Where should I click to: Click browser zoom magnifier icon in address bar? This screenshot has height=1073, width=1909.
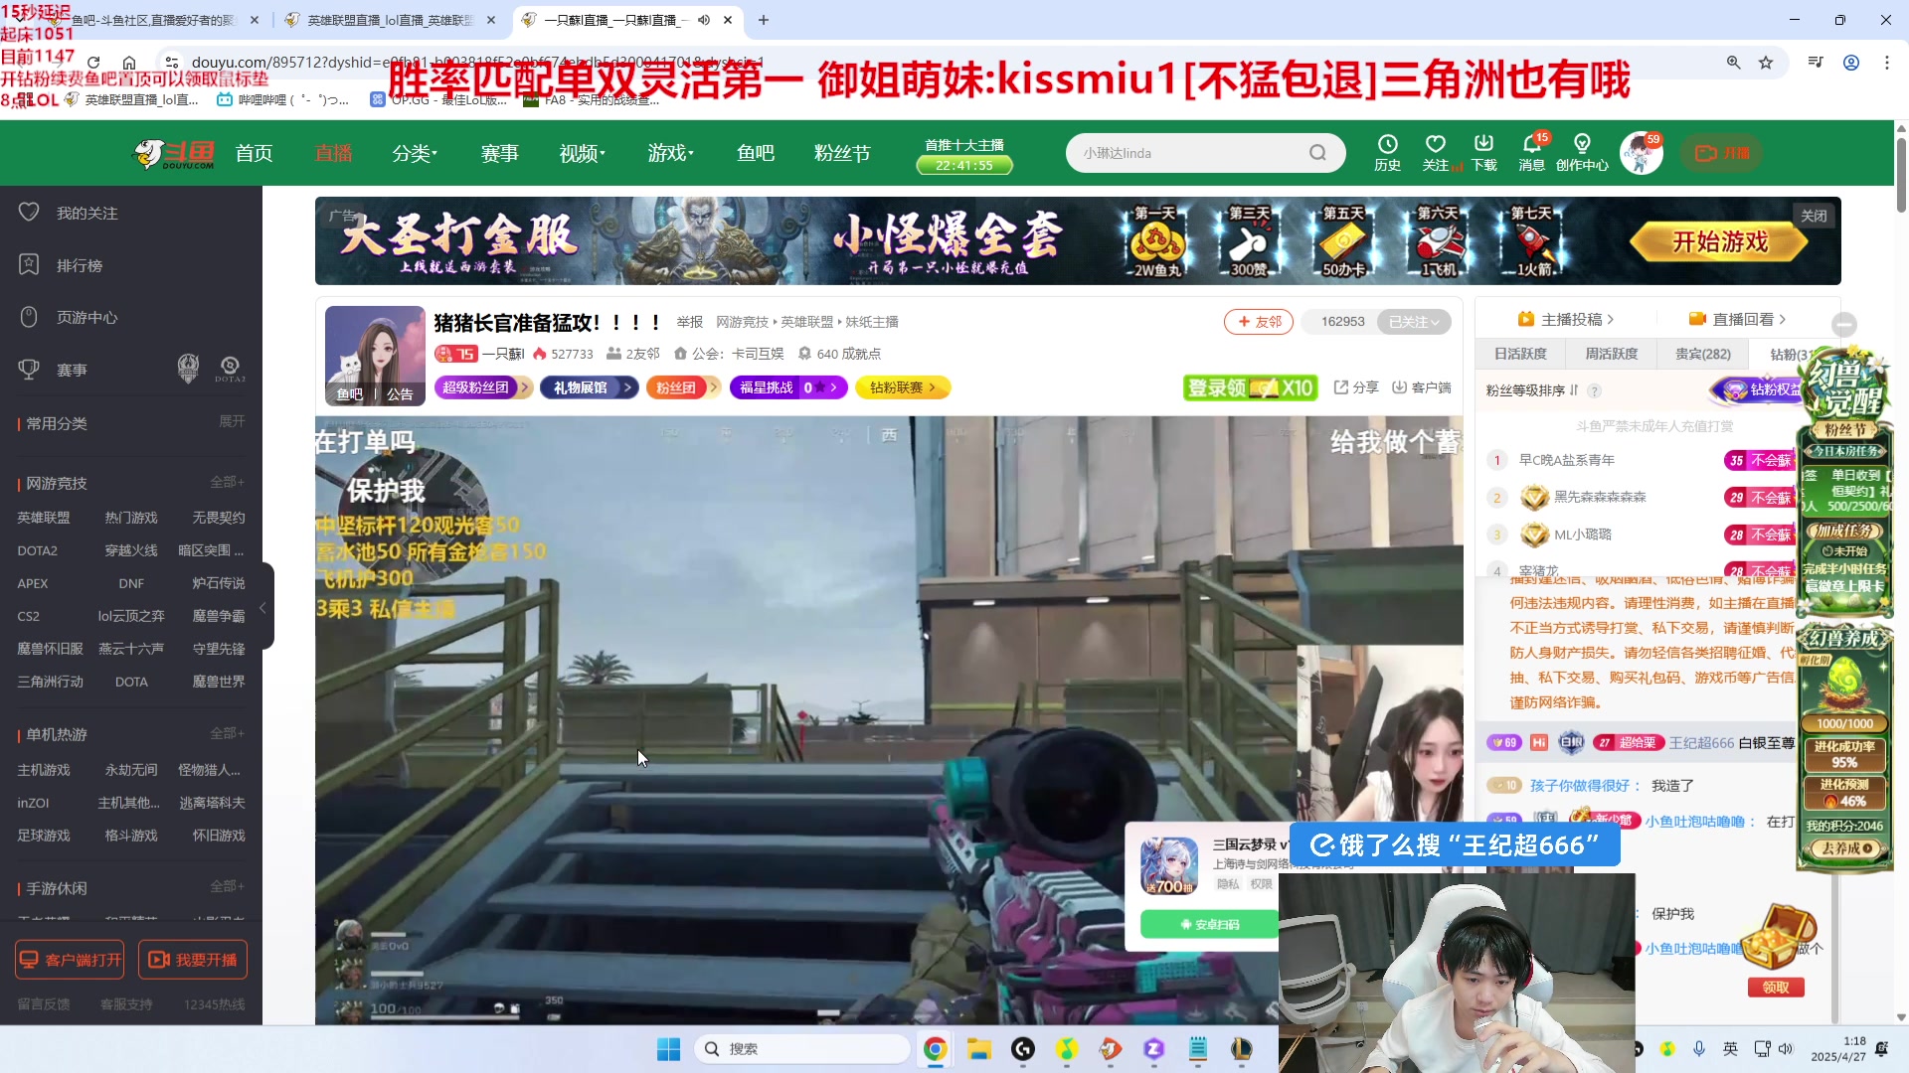pyautogui.click(x=1733, y=62)
